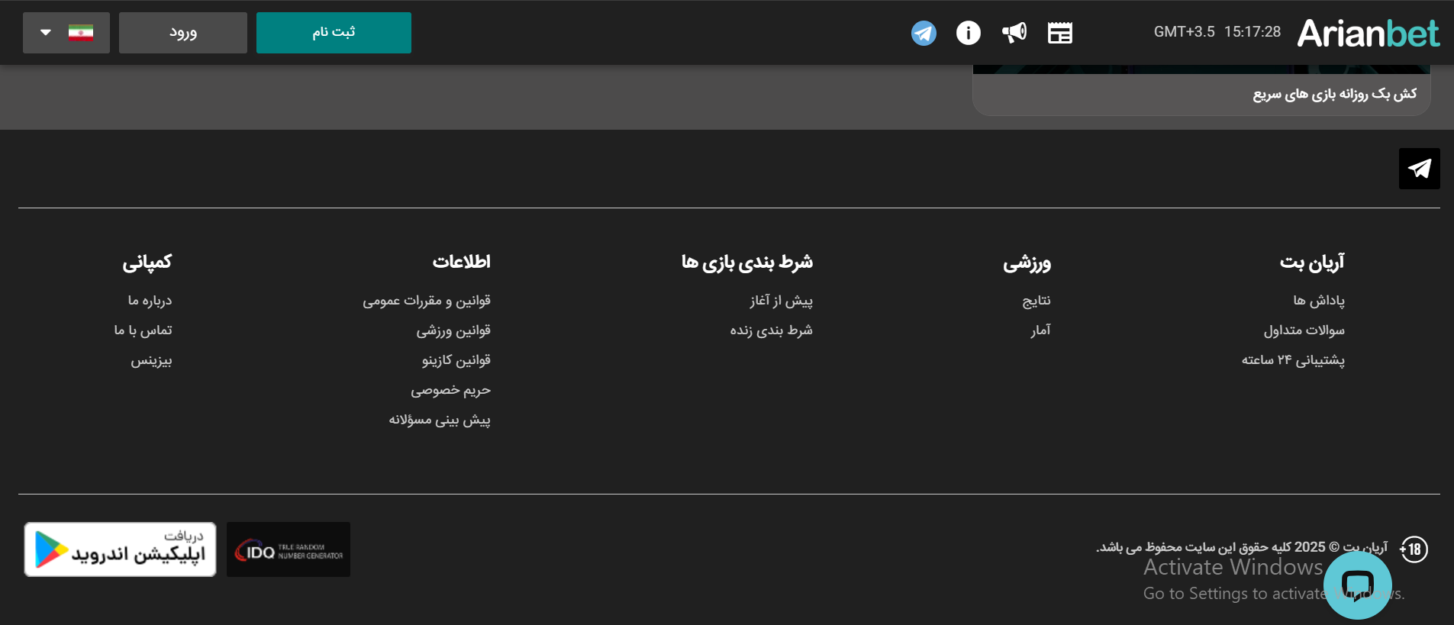
Task: Click the IDQ random number generator badge
Action: 289,549
